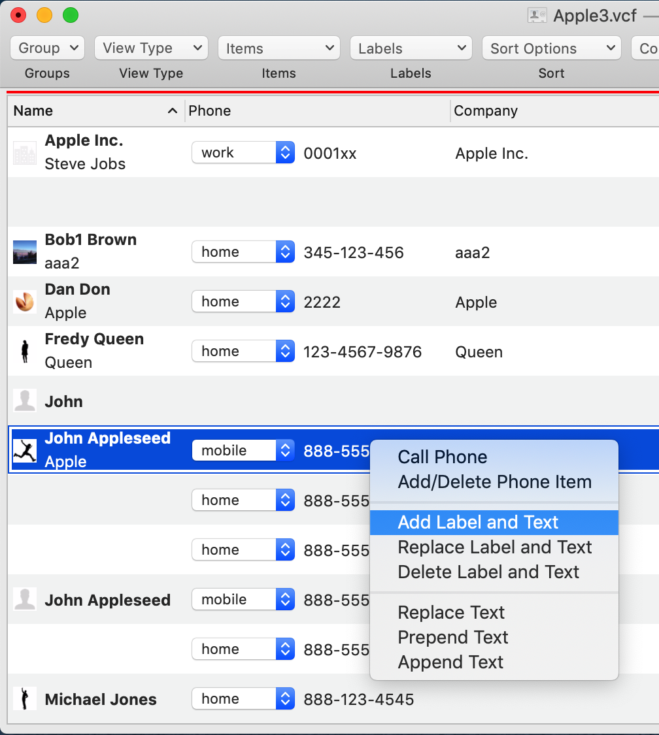Viewport: 659px width, 735px height.
Task: Click John Appleseed's running figure photo
Action: [x=24, y=451]
